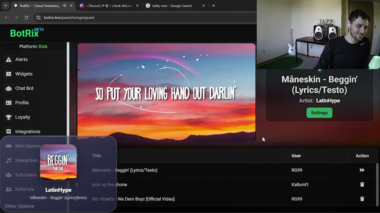The height and width of the screenshot is (213, 380).
Task: Open Chat Bot using its robot icon
Action: pyautogui.click(x=9, y=88)
